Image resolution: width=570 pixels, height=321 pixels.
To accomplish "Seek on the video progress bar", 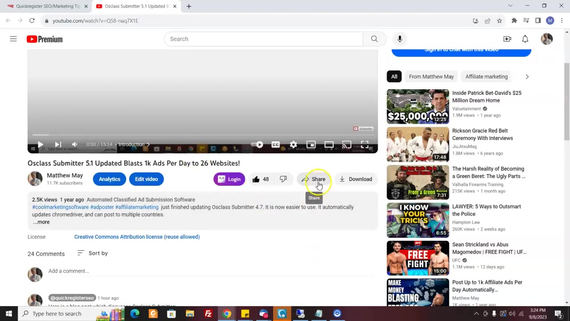I will [x=203, y=135].
